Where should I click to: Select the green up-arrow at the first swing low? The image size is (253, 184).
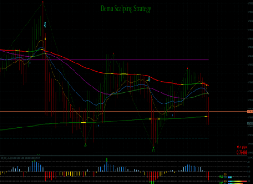click(x=86, y=144)
